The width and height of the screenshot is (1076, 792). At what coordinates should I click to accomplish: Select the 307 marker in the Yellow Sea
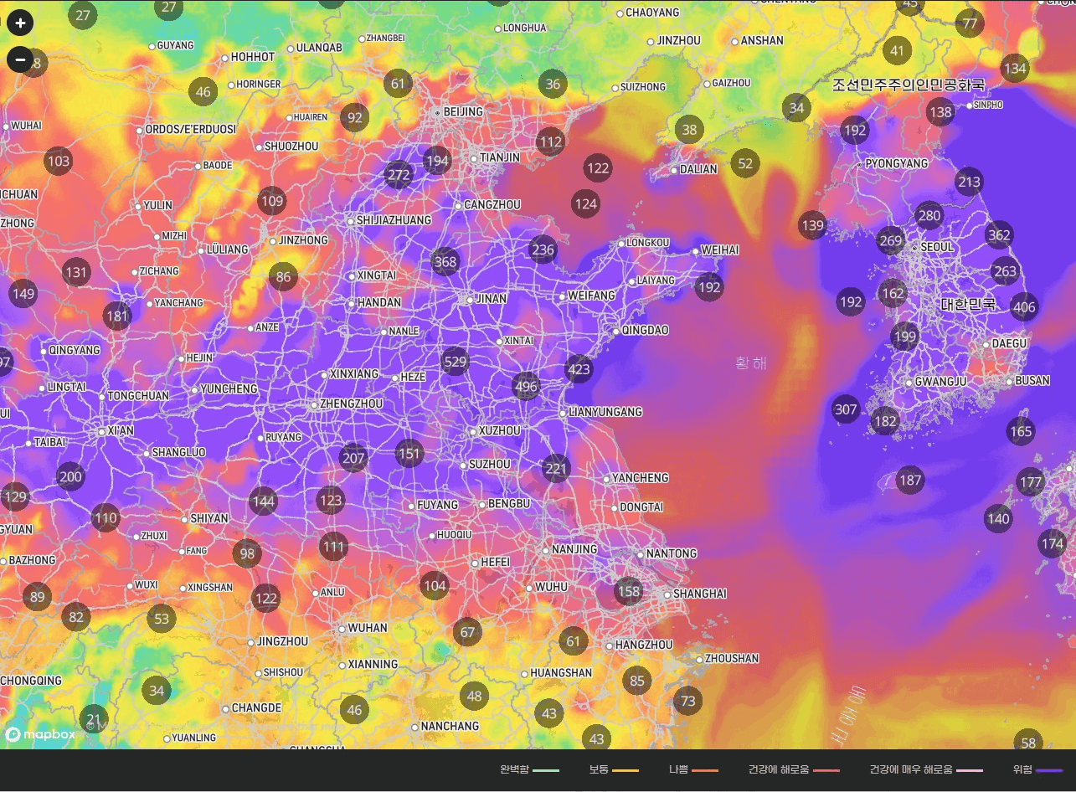pyautogui.click(x=846, y=409)
